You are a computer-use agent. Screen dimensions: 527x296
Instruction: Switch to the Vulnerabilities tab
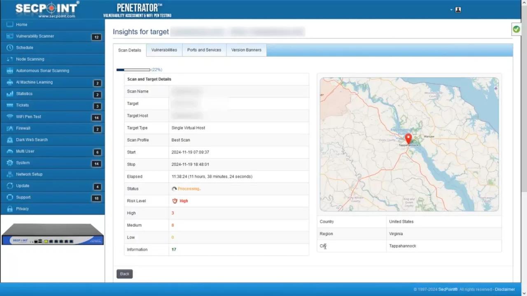[164, 50]
